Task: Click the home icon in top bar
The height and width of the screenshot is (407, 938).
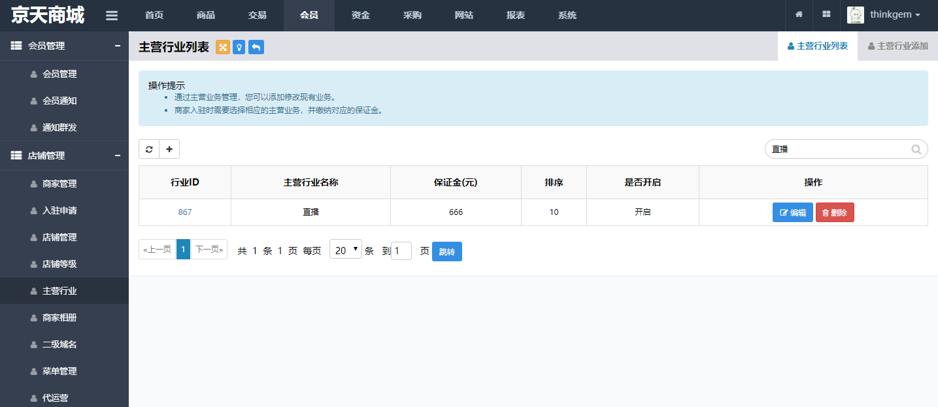Action: 799,14
